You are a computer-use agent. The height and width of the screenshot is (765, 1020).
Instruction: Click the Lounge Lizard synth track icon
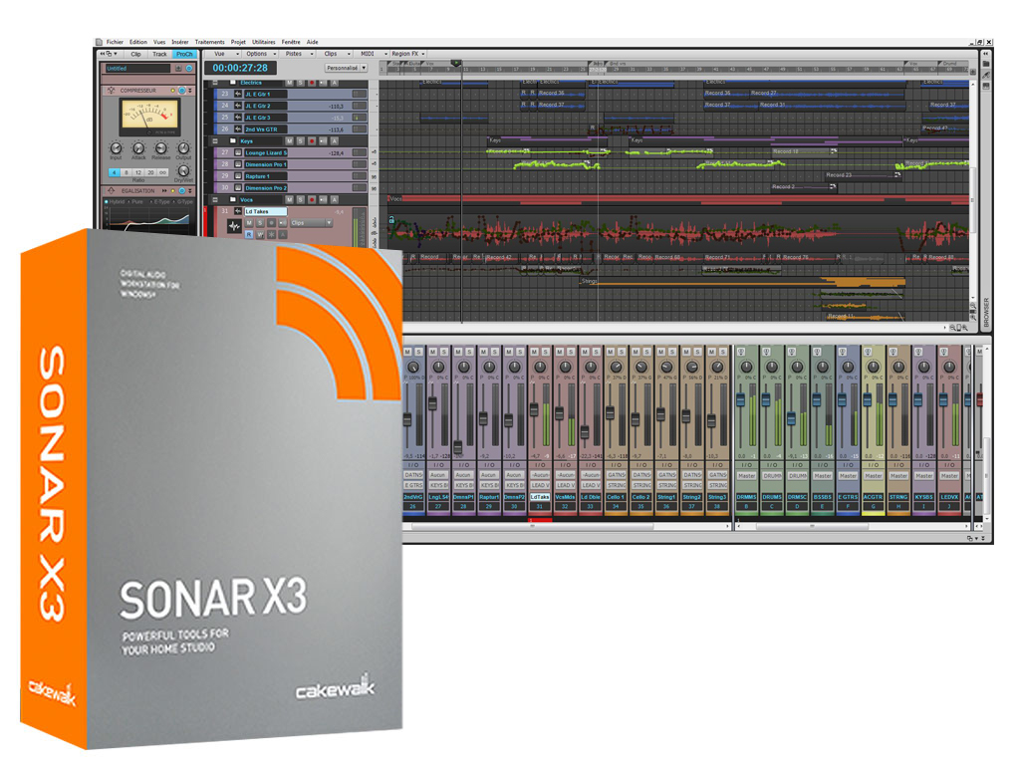pos(238,152)
